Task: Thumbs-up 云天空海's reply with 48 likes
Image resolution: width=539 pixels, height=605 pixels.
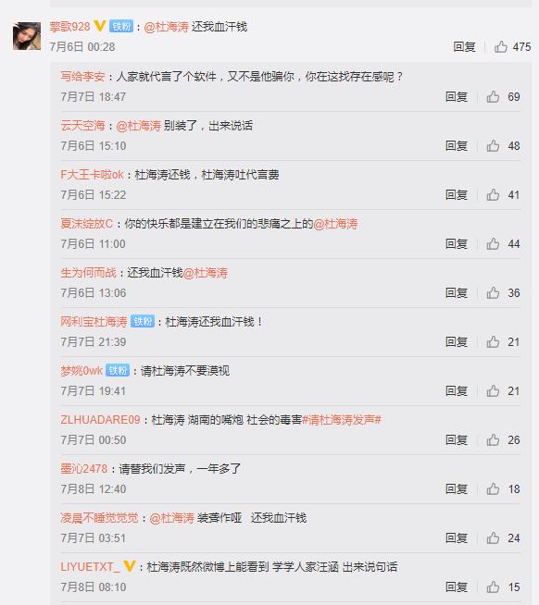Action: (493, 145)
